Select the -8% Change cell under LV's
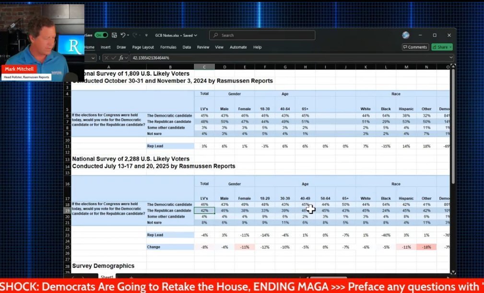Screen dimensions: 484x293 [x=204, y=247]
